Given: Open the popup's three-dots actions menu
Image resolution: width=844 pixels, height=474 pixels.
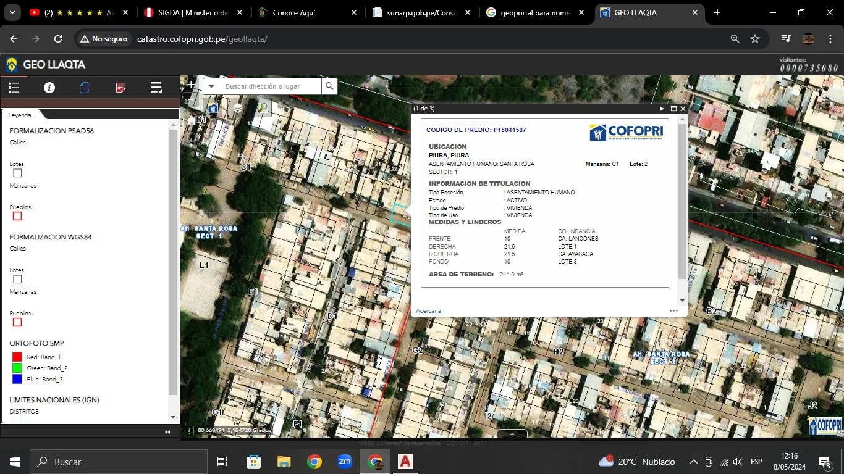Looking at the screenshot, I should (x=673, y=311).
